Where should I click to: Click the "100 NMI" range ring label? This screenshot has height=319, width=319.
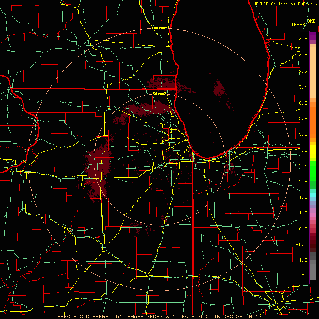tap(159, 28)
